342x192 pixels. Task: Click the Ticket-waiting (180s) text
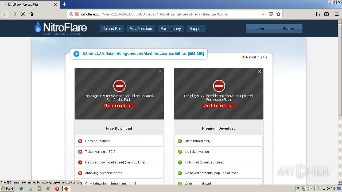[x=100, y=152]
